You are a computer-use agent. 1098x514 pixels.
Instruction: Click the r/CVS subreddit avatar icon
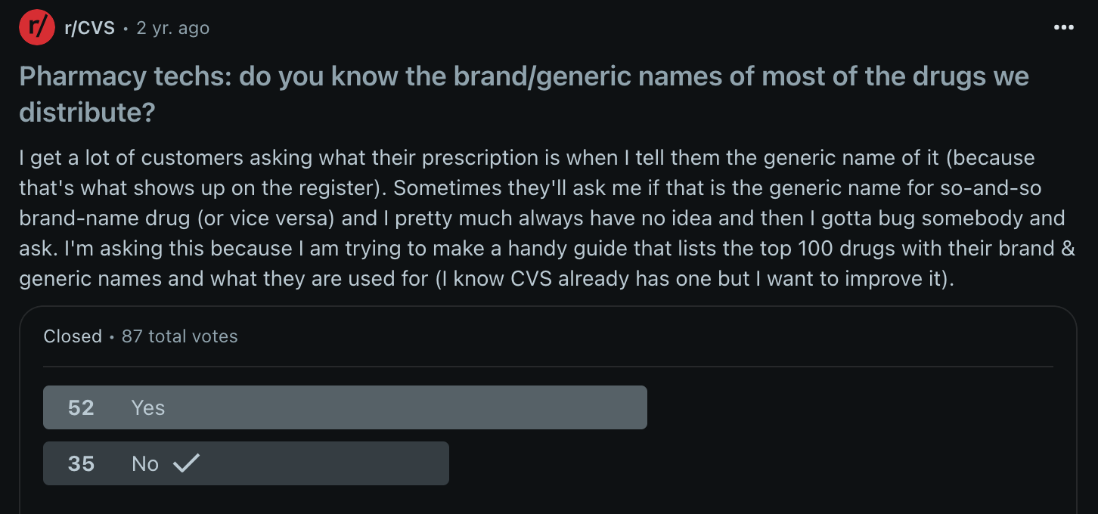[x=37, y=28]
